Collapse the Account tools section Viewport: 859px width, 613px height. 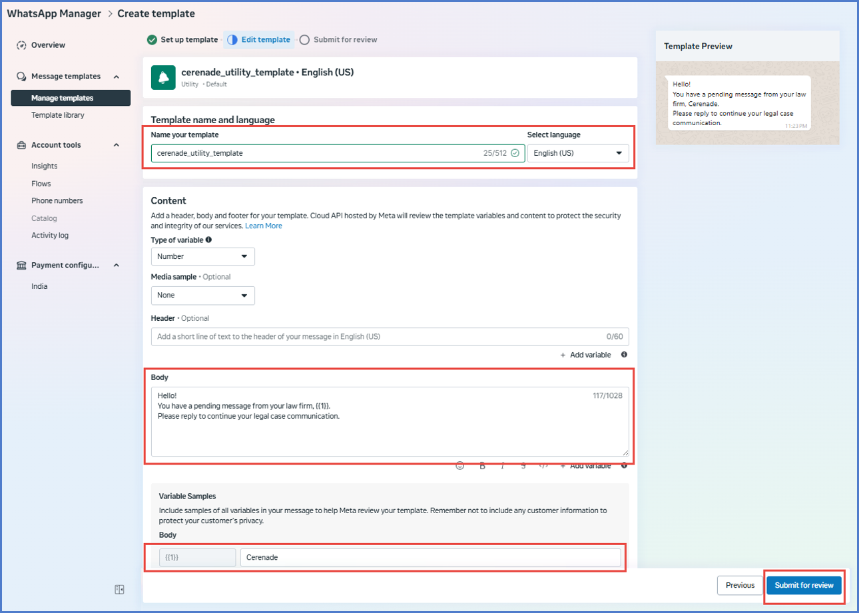[x=117, y=145]
